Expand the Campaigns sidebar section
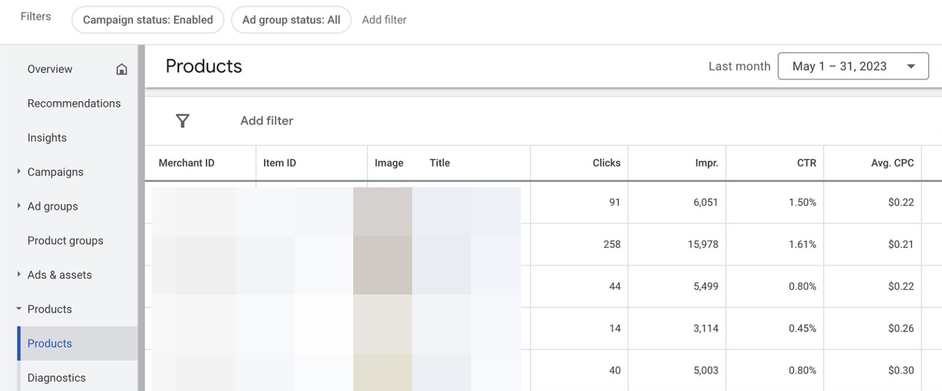The image size is (942, 391). tap(19, 172)
